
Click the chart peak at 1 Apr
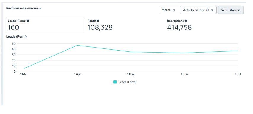pos(78,45)
